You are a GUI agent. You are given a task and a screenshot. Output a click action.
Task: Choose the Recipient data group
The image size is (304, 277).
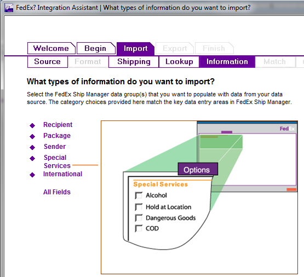[x=58, y=125]
